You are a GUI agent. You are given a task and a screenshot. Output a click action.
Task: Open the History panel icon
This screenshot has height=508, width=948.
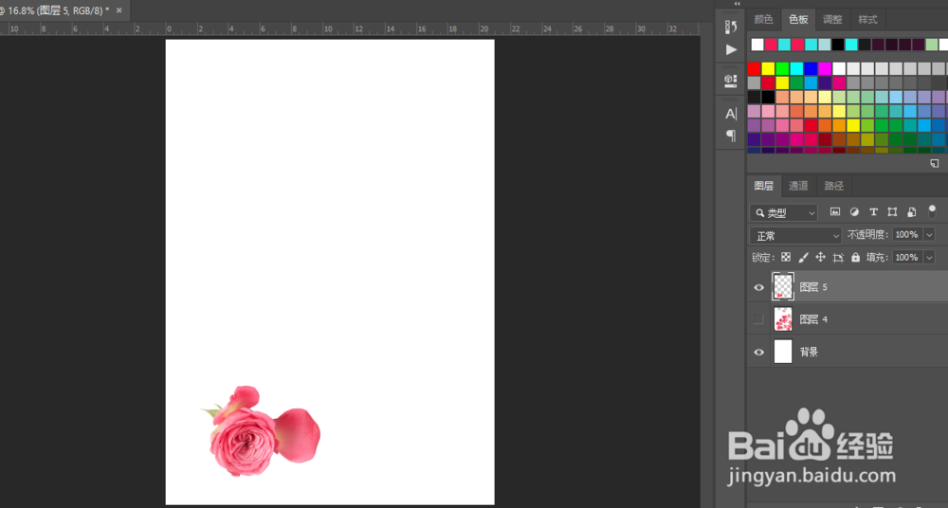pyautogui.click(x=731, y=27)
